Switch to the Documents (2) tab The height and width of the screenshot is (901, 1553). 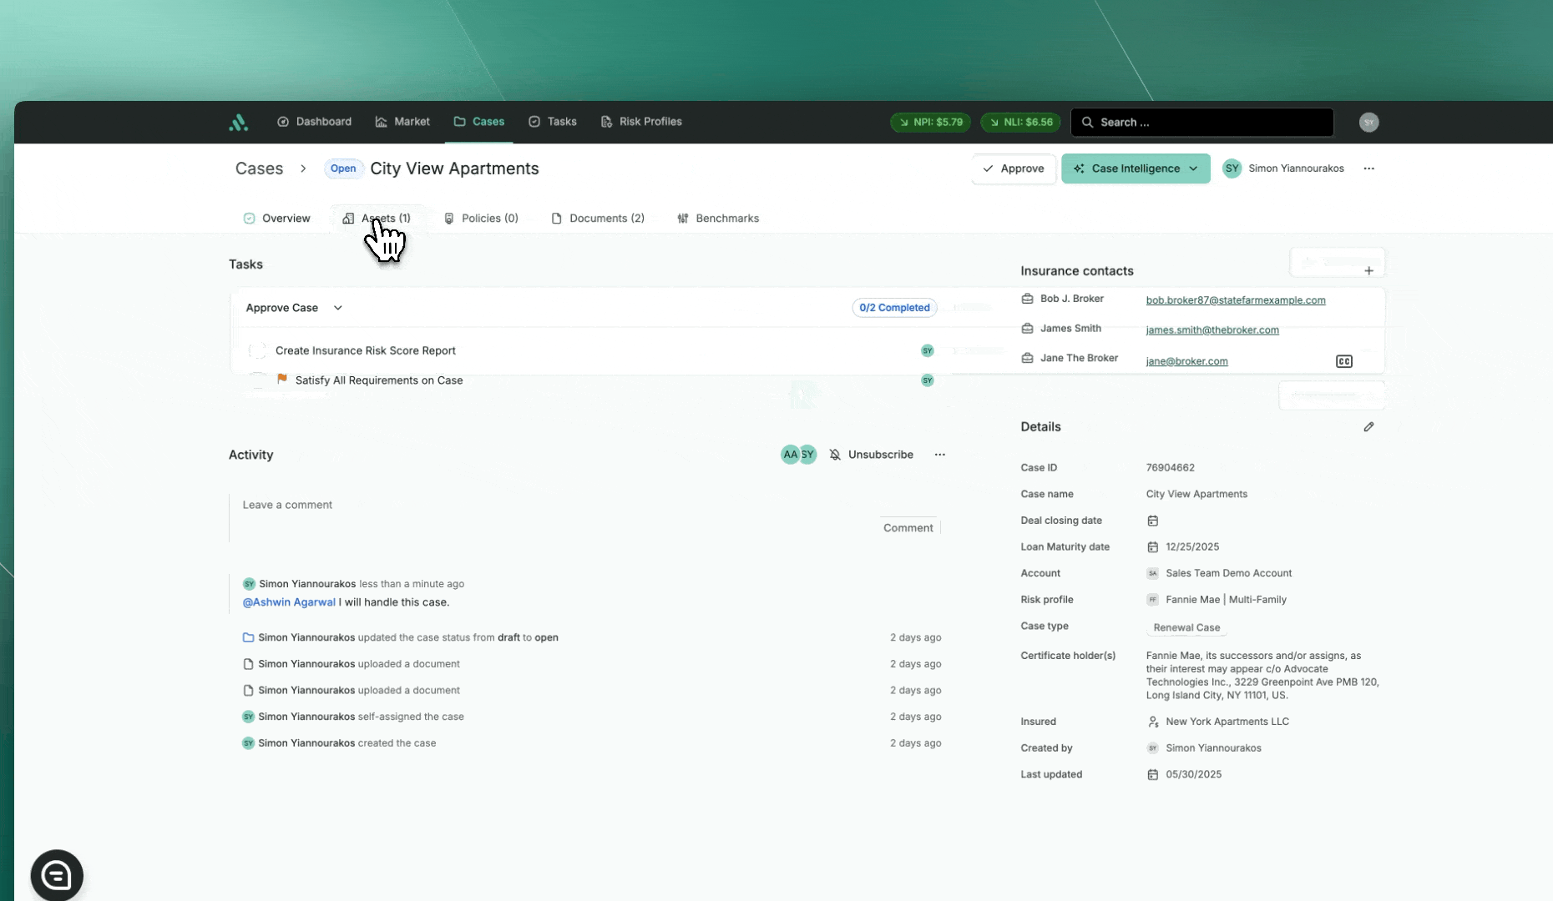[598, 219]
